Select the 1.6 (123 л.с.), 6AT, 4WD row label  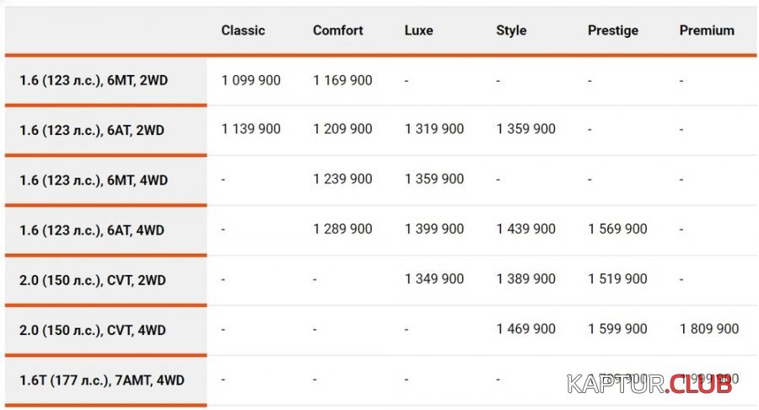92,230
